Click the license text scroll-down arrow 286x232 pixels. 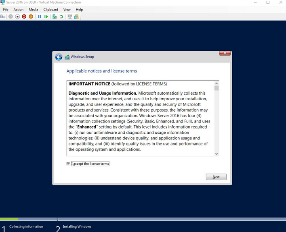(217, 154)
